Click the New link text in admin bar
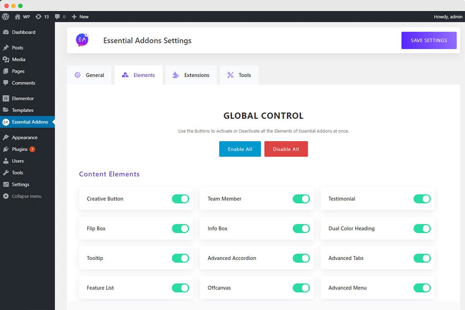Screen dimensions: 465x310 point(84,17)
